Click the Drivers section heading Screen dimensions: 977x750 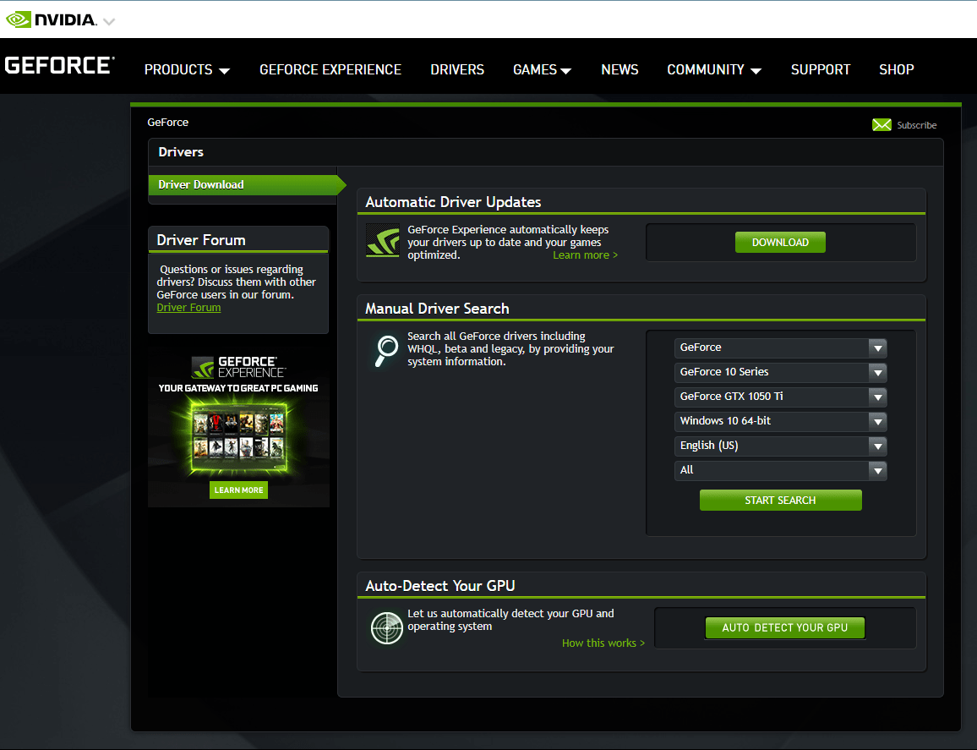(181, 152)
